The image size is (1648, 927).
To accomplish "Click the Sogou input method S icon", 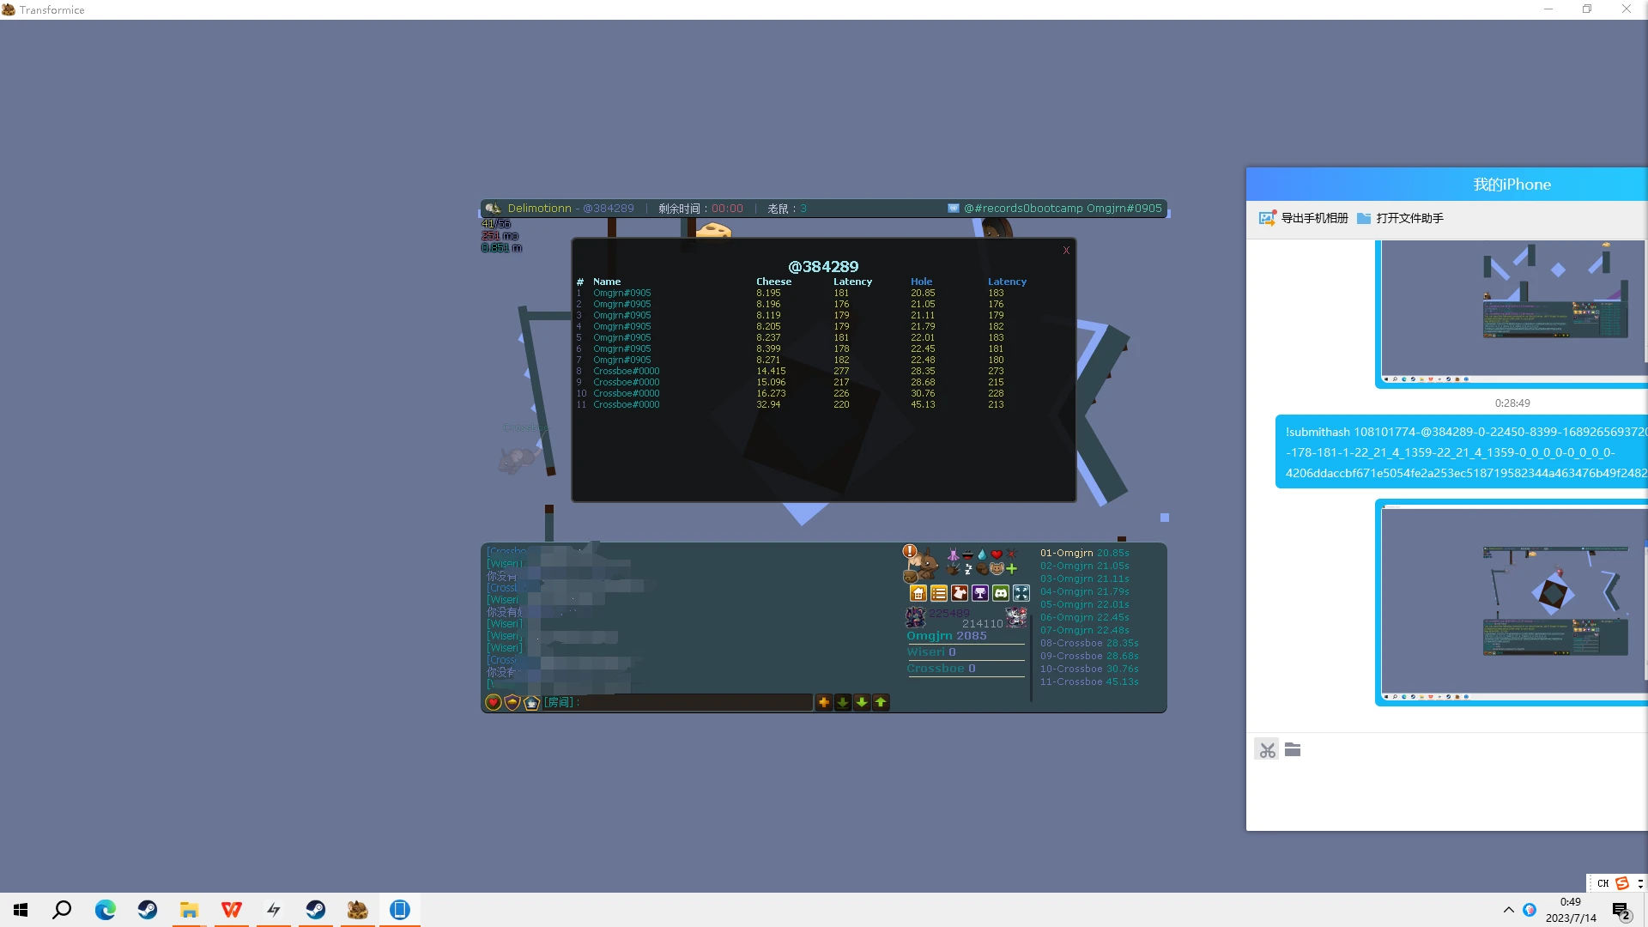I will click(x=1622, y=883).
